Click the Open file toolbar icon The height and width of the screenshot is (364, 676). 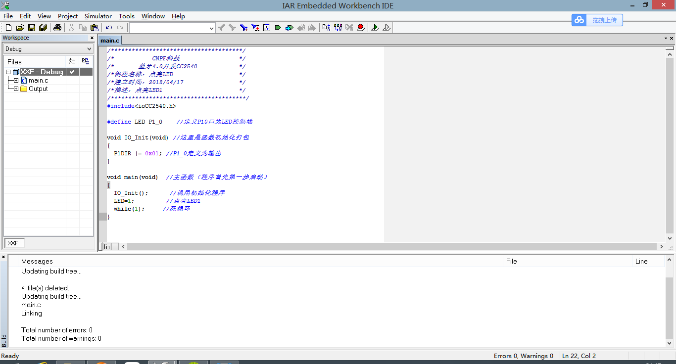point(20,28)
